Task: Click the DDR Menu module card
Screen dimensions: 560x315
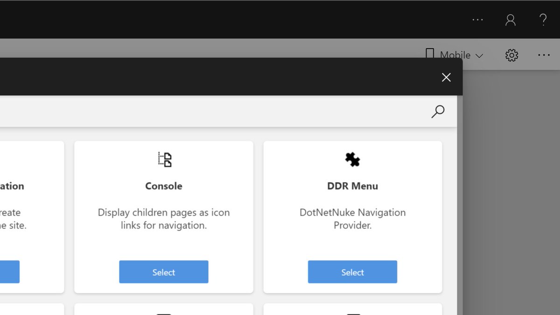Action: (x=352, y=216)
